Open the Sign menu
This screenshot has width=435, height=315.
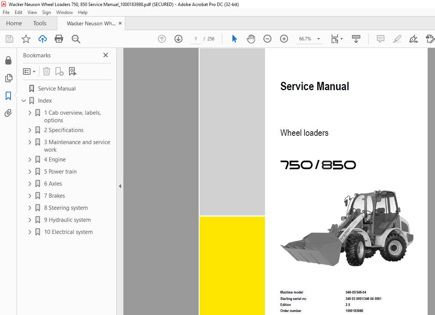click(x=46, y=12)
